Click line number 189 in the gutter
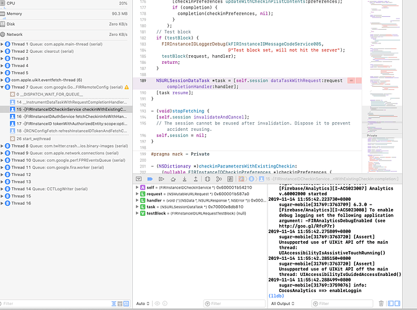This screenshot has width=417, height=310. (143, 81)
